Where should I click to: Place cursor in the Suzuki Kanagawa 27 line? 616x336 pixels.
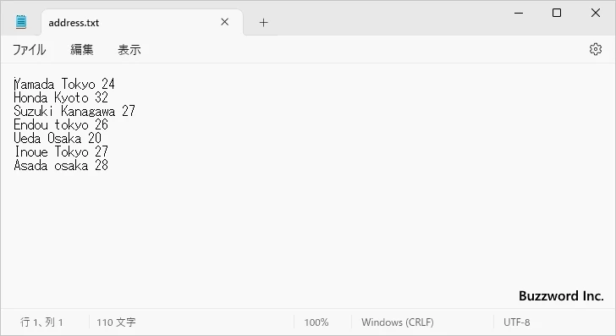[x=74, y=111]
